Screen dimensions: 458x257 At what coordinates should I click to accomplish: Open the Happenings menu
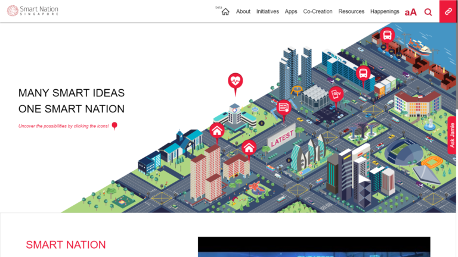(x=385, y=11)
